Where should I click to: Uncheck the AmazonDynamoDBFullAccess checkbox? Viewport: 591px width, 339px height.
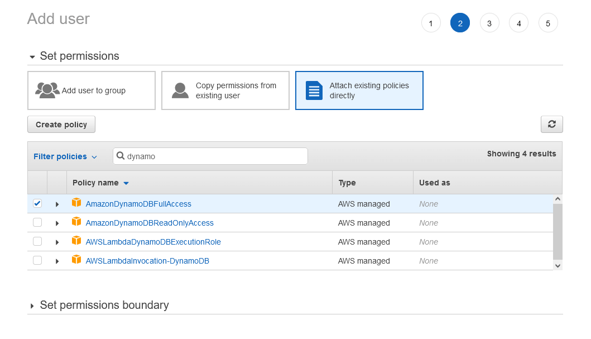pos(37,203)
